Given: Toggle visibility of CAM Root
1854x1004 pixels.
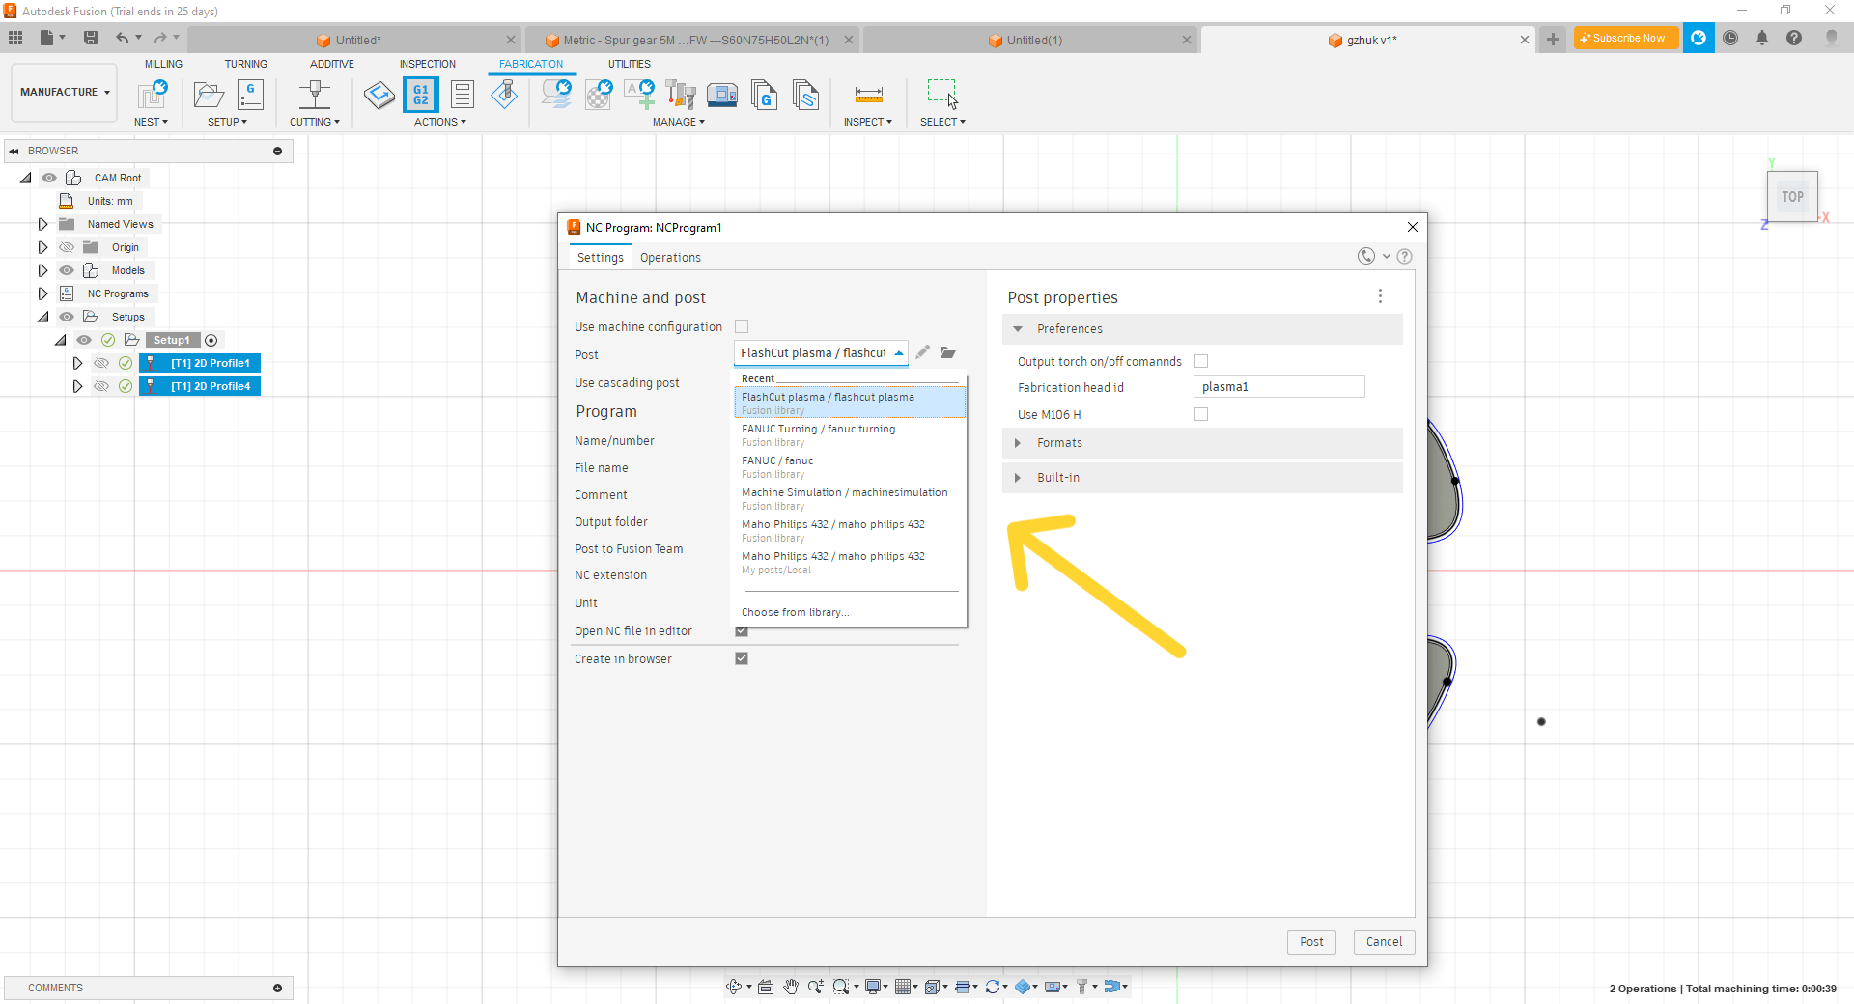Looking at the screenshot, I should point(49,178).
